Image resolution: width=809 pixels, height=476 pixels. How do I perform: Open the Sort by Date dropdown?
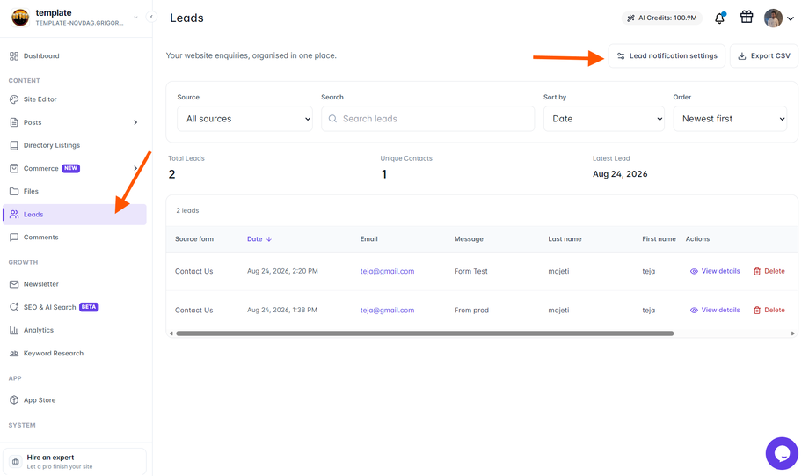click(x=603, y=119)
